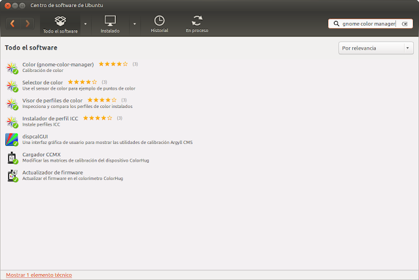Select the Visor de perfiles de color title
The height and width of the screenshot is (280, 419).
pos(52,100)
